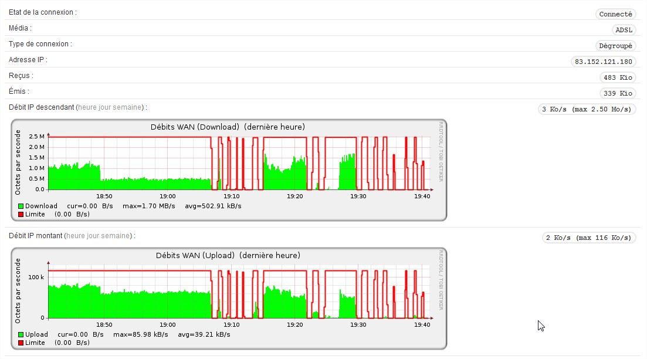Open weekly upload stats via "semaine" link

(x=116, y=236)
